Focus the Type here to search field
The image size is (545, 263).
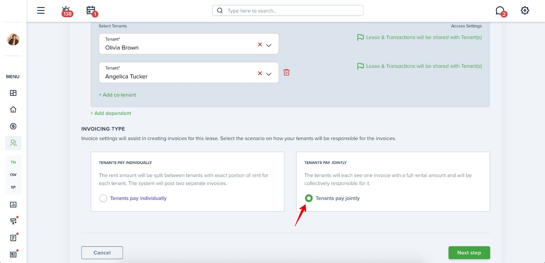288,11
